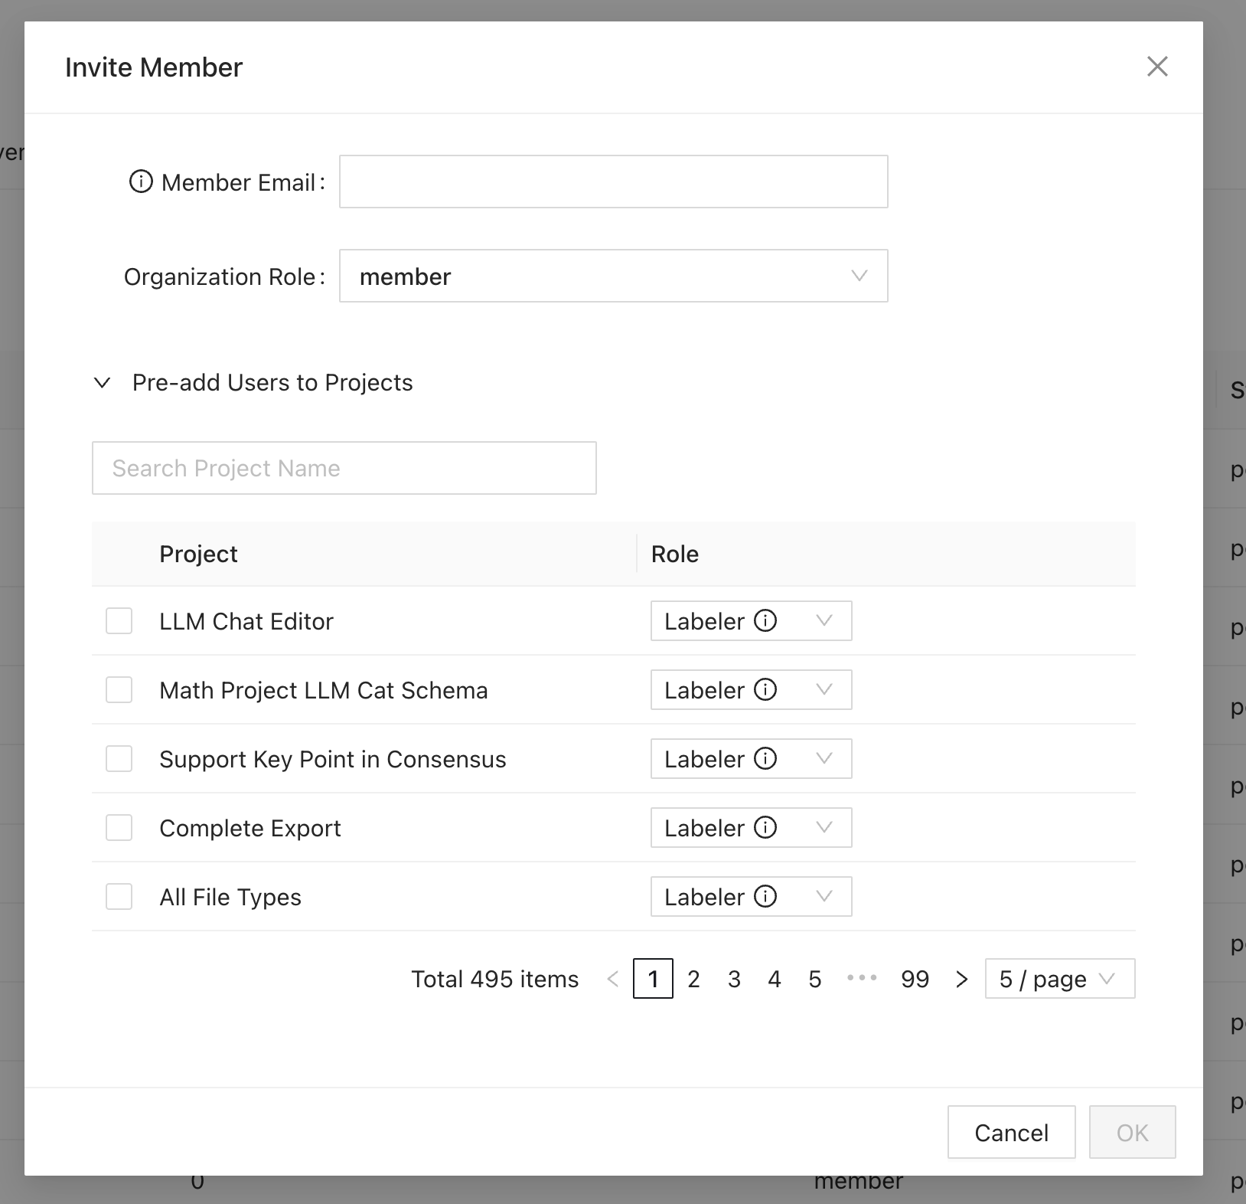Click info icon in Complete Export role
Screen dimensions: 1246x1204
coord(765,827)
